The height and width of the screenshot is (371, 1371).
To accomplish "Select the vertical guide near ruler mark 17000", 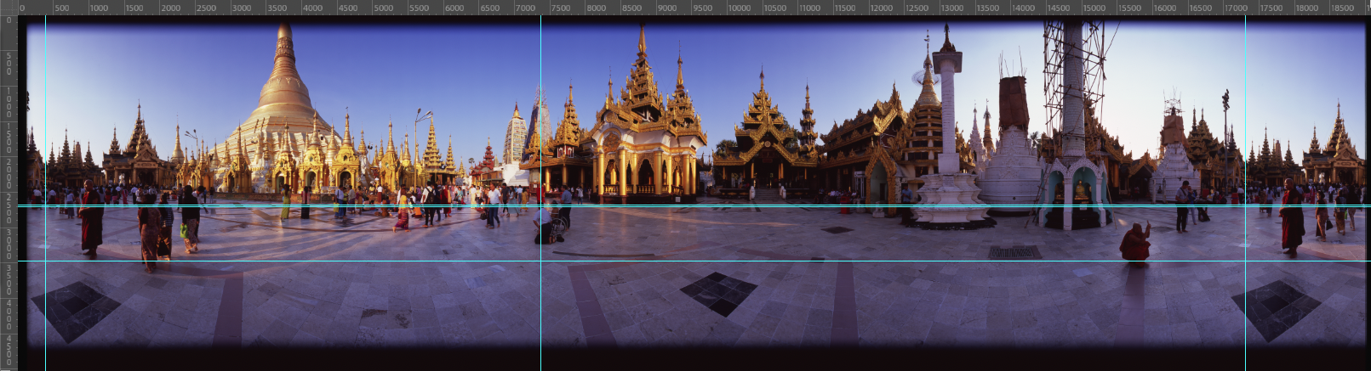I will (1245, 193).
